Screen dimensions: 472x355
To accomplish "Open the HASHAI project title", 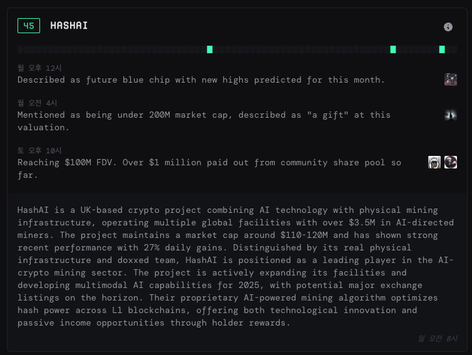I will click(x=69, y=26).
